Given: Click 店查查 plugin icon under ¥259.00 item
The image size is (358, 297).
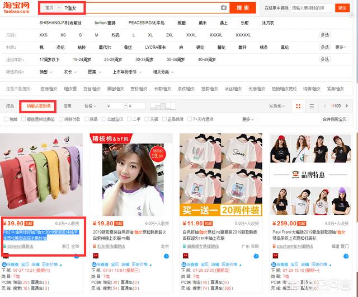Looking at the screenshot, I should [274, 264].
